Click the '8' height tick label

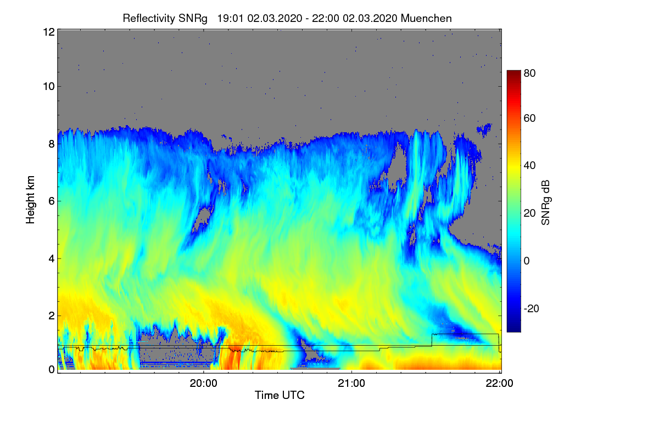coord(52,144)
